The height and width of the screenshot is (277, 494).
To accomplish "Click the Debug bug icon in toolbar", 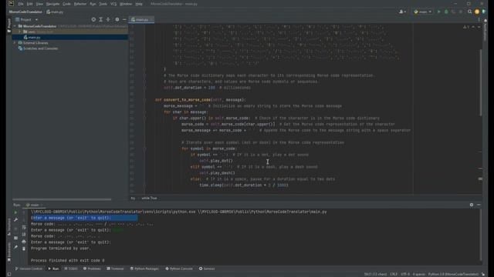I will click(446, 12).
